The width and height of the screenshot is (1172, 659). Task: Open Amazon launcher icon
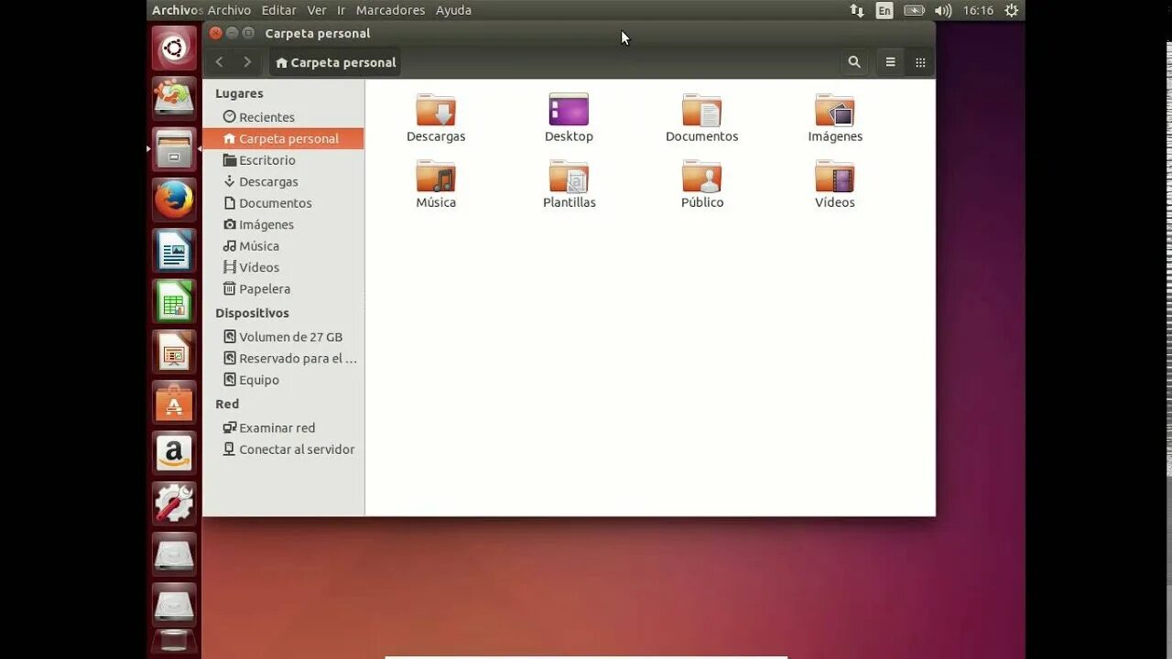174,453
